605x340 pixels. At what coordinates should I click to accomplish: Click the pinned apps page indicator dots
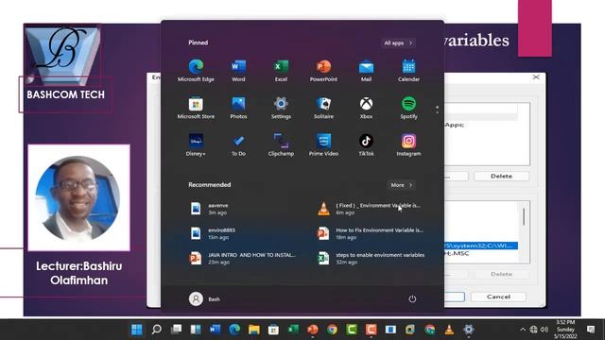coord(437,110)
